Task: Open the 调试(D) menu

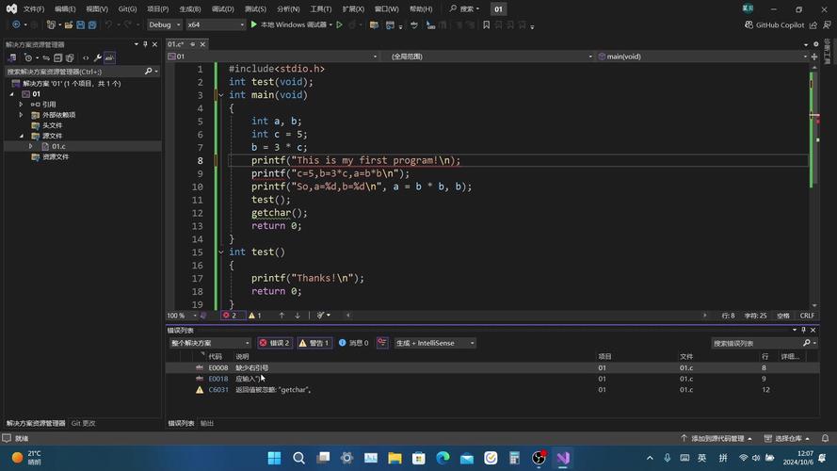Action: point(222,8)
